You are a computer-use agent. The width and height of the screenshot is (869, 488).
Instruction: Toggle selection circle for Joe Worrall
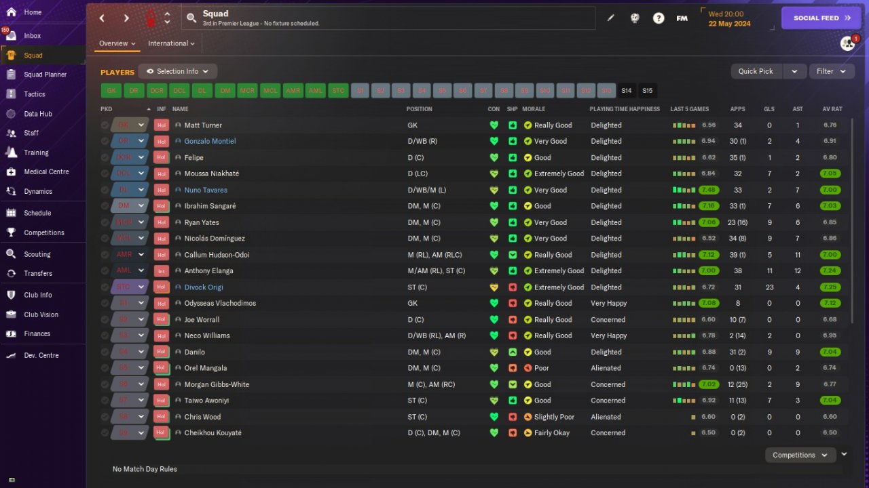(x=105, y=320)
